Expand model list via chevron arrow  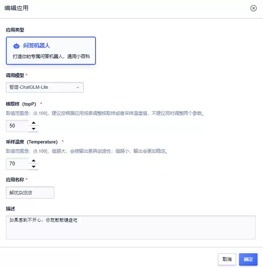point(78,88)
